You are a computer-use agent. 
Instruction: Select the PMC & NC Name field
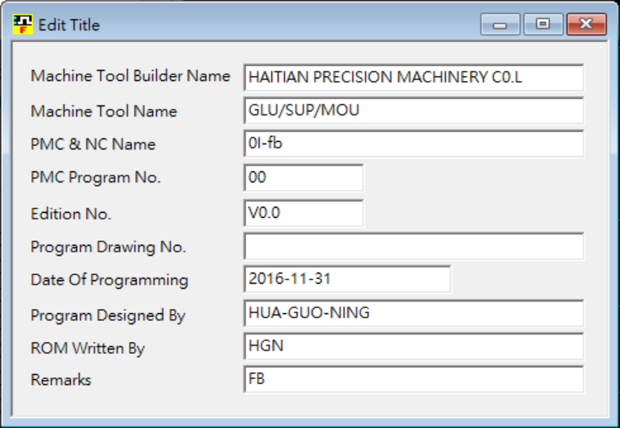(414, 144)
